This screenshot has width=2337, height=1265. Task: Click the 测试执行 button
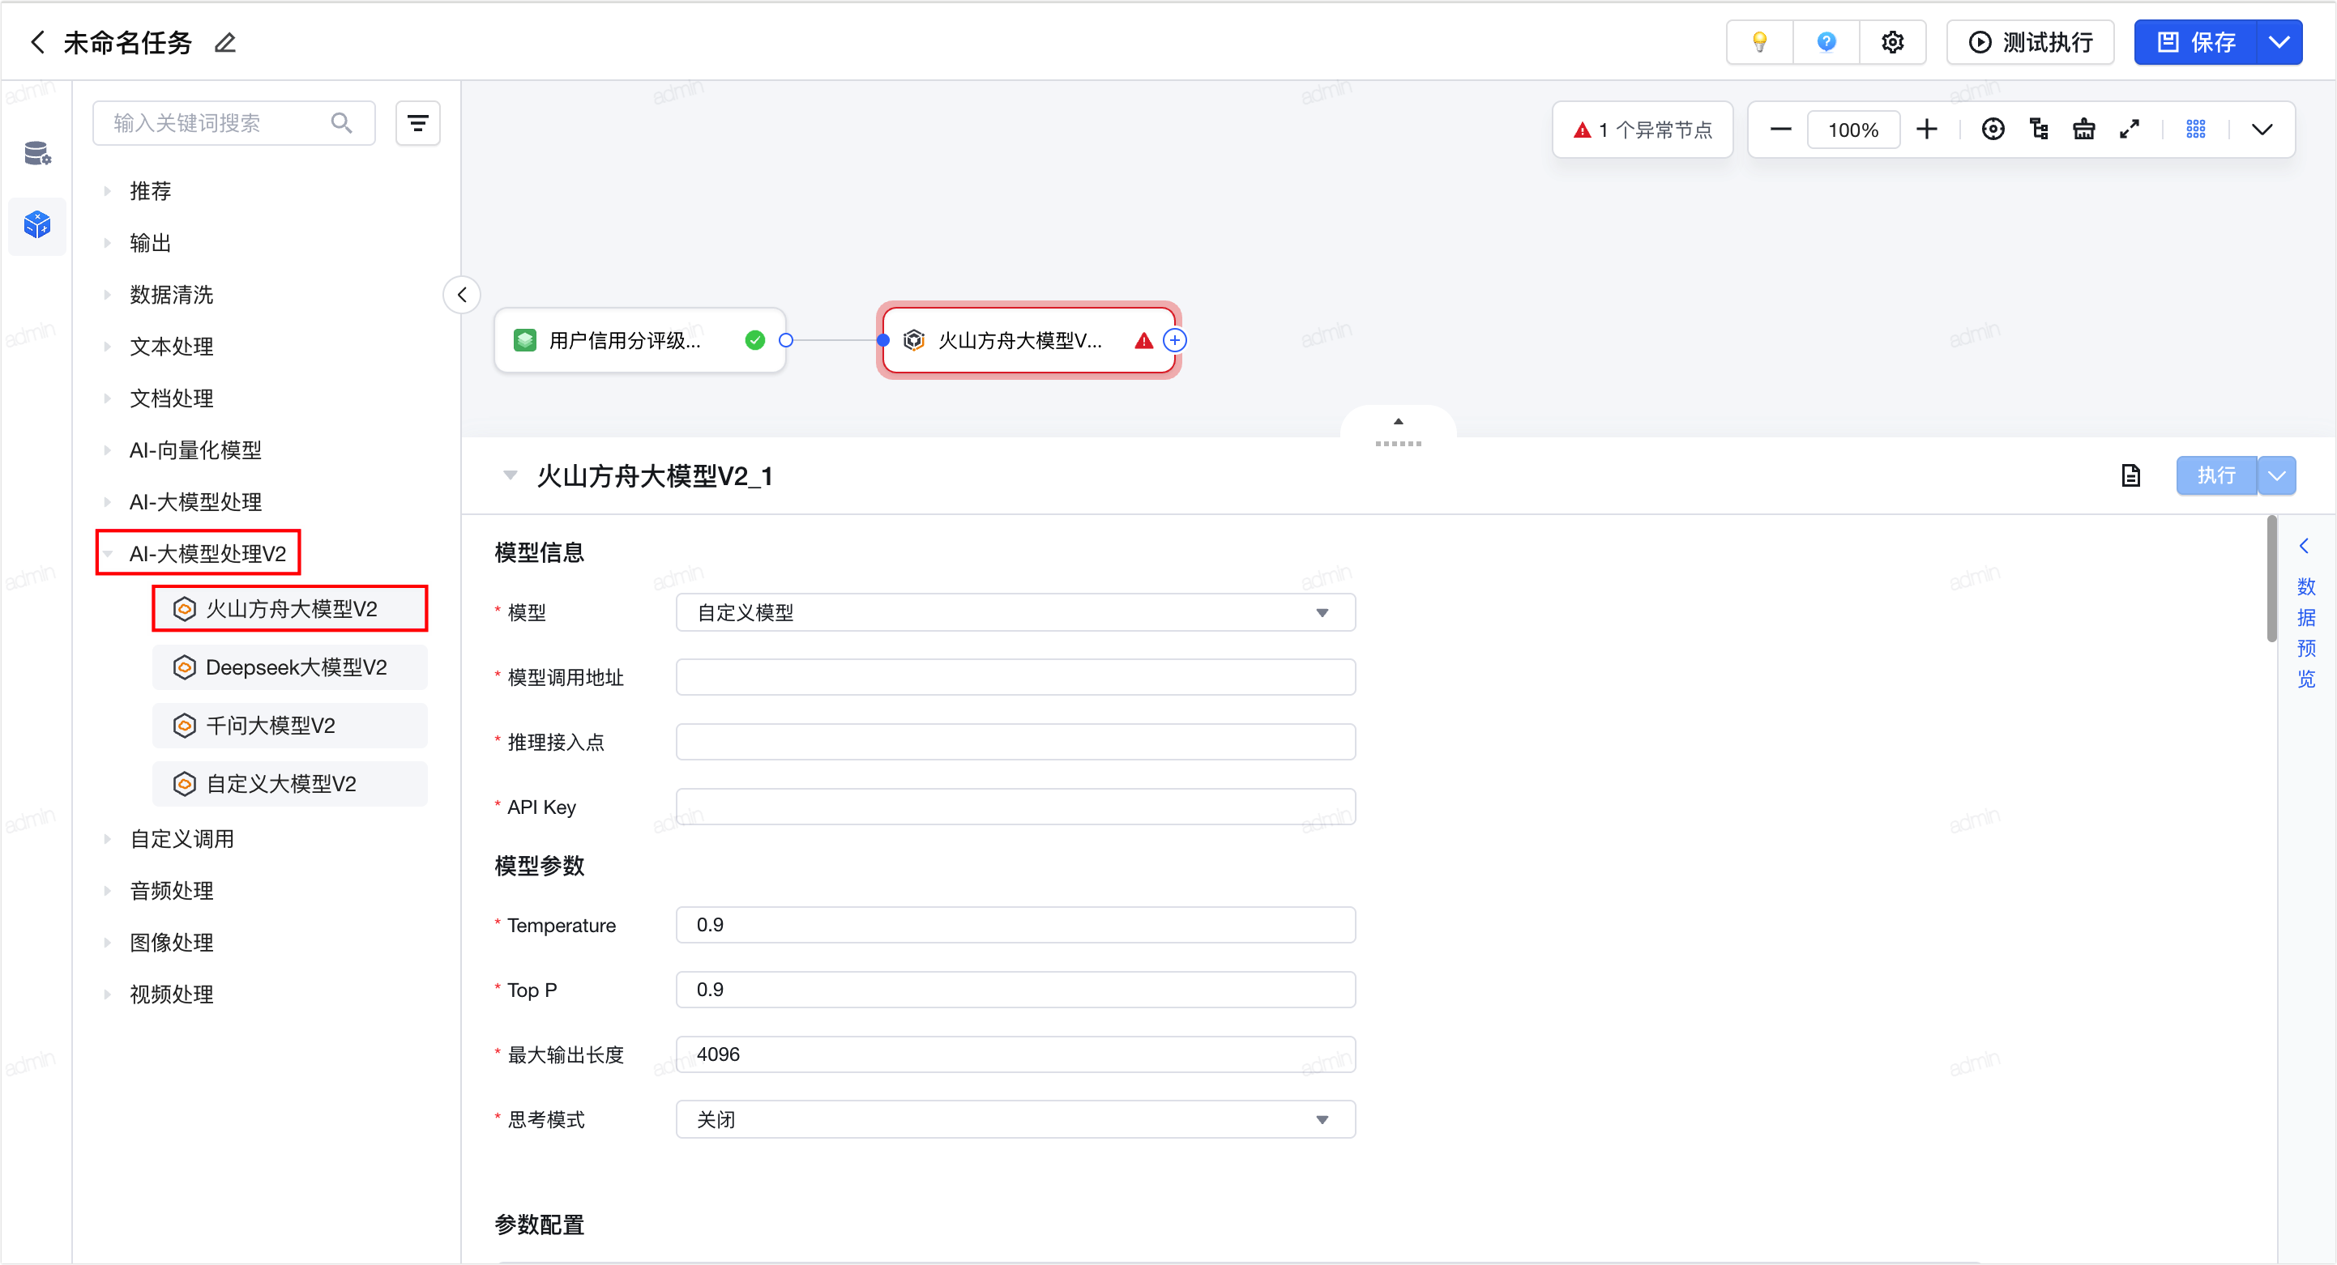[2031, 43]
